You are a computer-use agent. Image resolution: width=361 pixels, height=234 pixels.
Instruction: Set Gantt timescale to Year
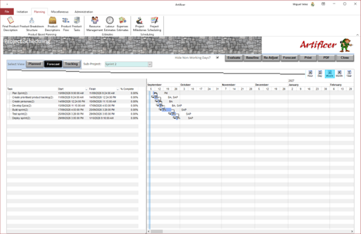coord(349,74)
